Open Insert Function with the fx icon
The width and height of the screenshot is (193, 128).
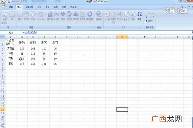(35, 32)
